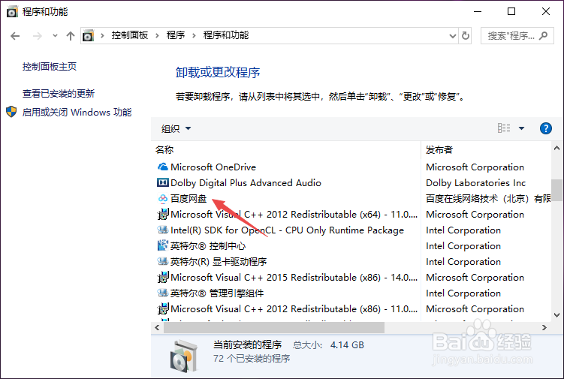The width and height of the screenshot is (564, 379).
Task: Sort by the 发布者 column header
Action: coord(439,149)
